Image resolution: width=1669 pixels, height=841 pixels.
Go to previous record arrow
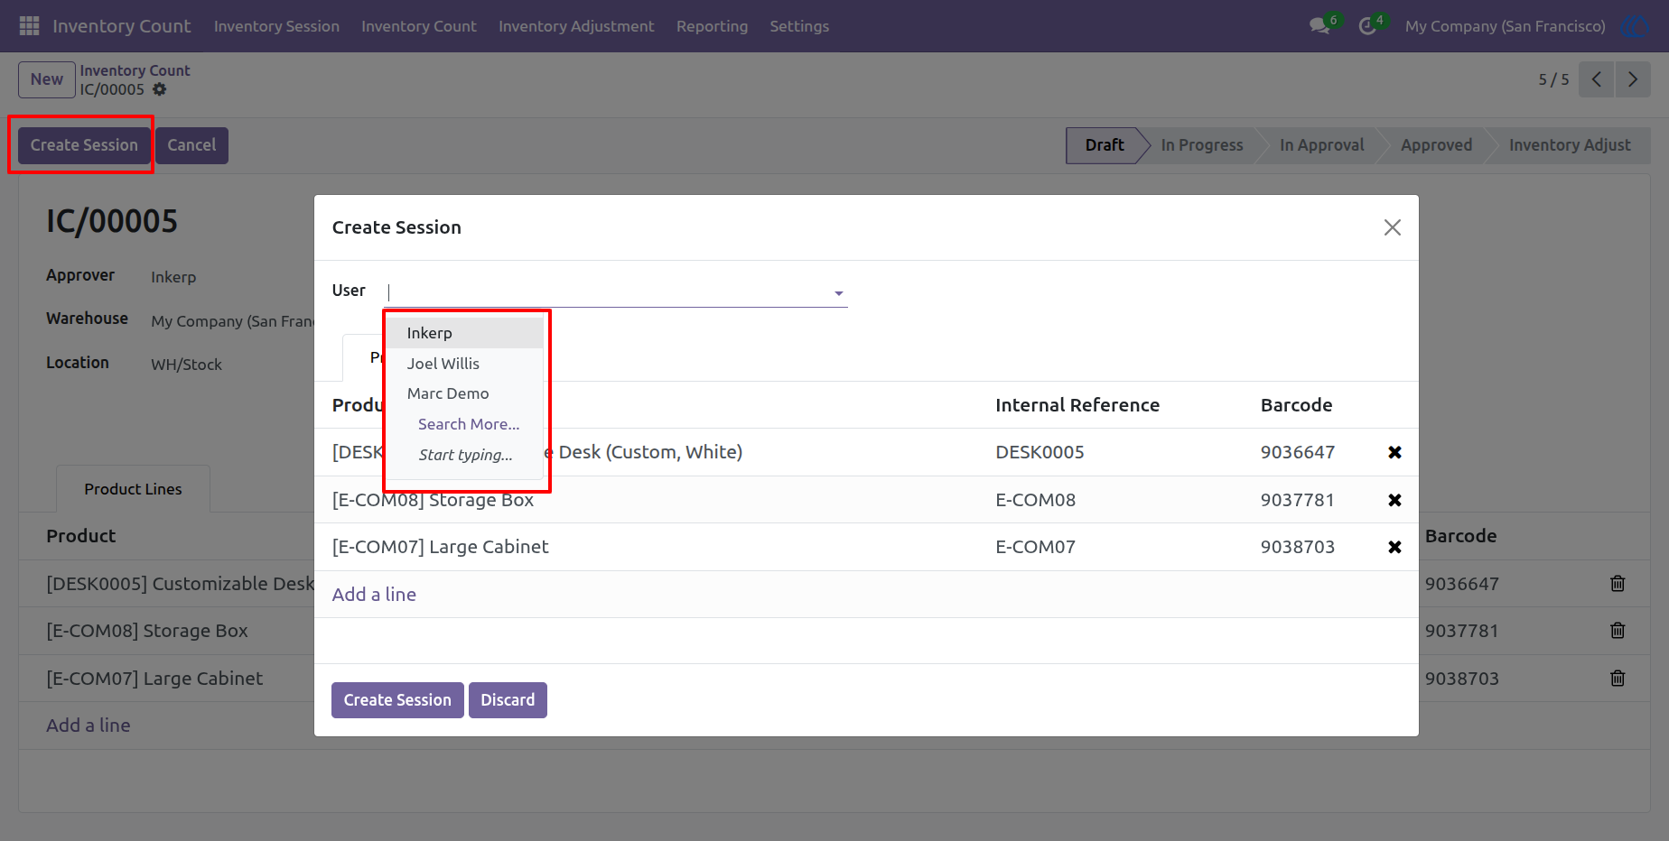point(1597,79)
